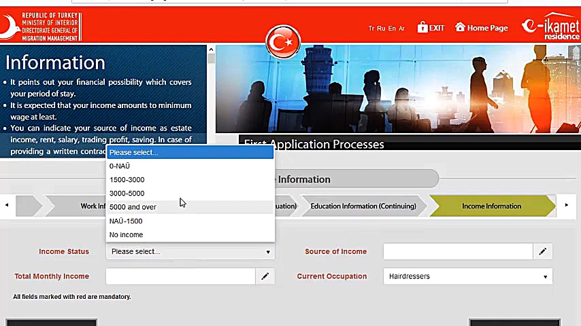
Task: Click the business people banner image
Action: click(x=398, y=89)
